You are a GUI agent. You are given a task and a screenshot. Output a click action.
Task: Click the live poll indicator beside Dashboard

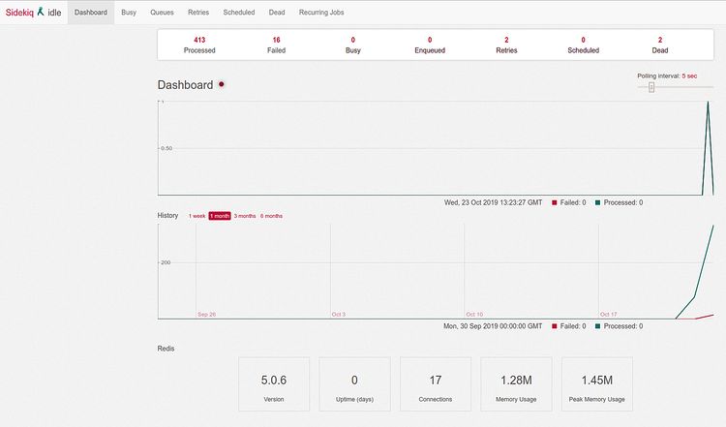click(222, 85)
